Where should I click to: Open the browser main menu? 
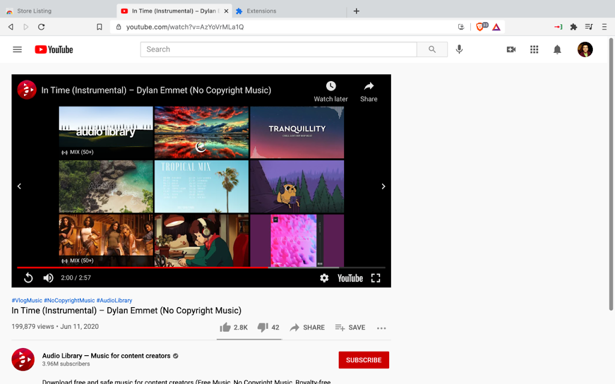click(x=604, y=27)
